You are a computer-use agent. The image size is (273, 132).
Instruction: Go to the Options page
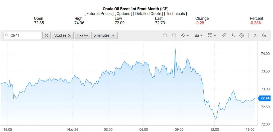click(123, 14)
